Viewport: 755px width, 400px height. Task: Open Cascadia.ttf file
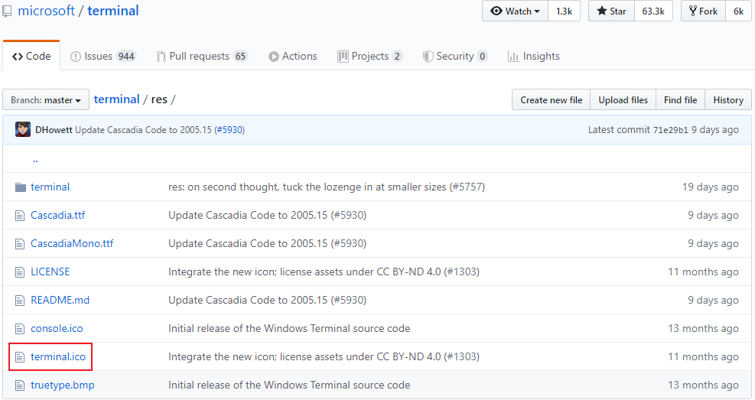click(58, 215)
